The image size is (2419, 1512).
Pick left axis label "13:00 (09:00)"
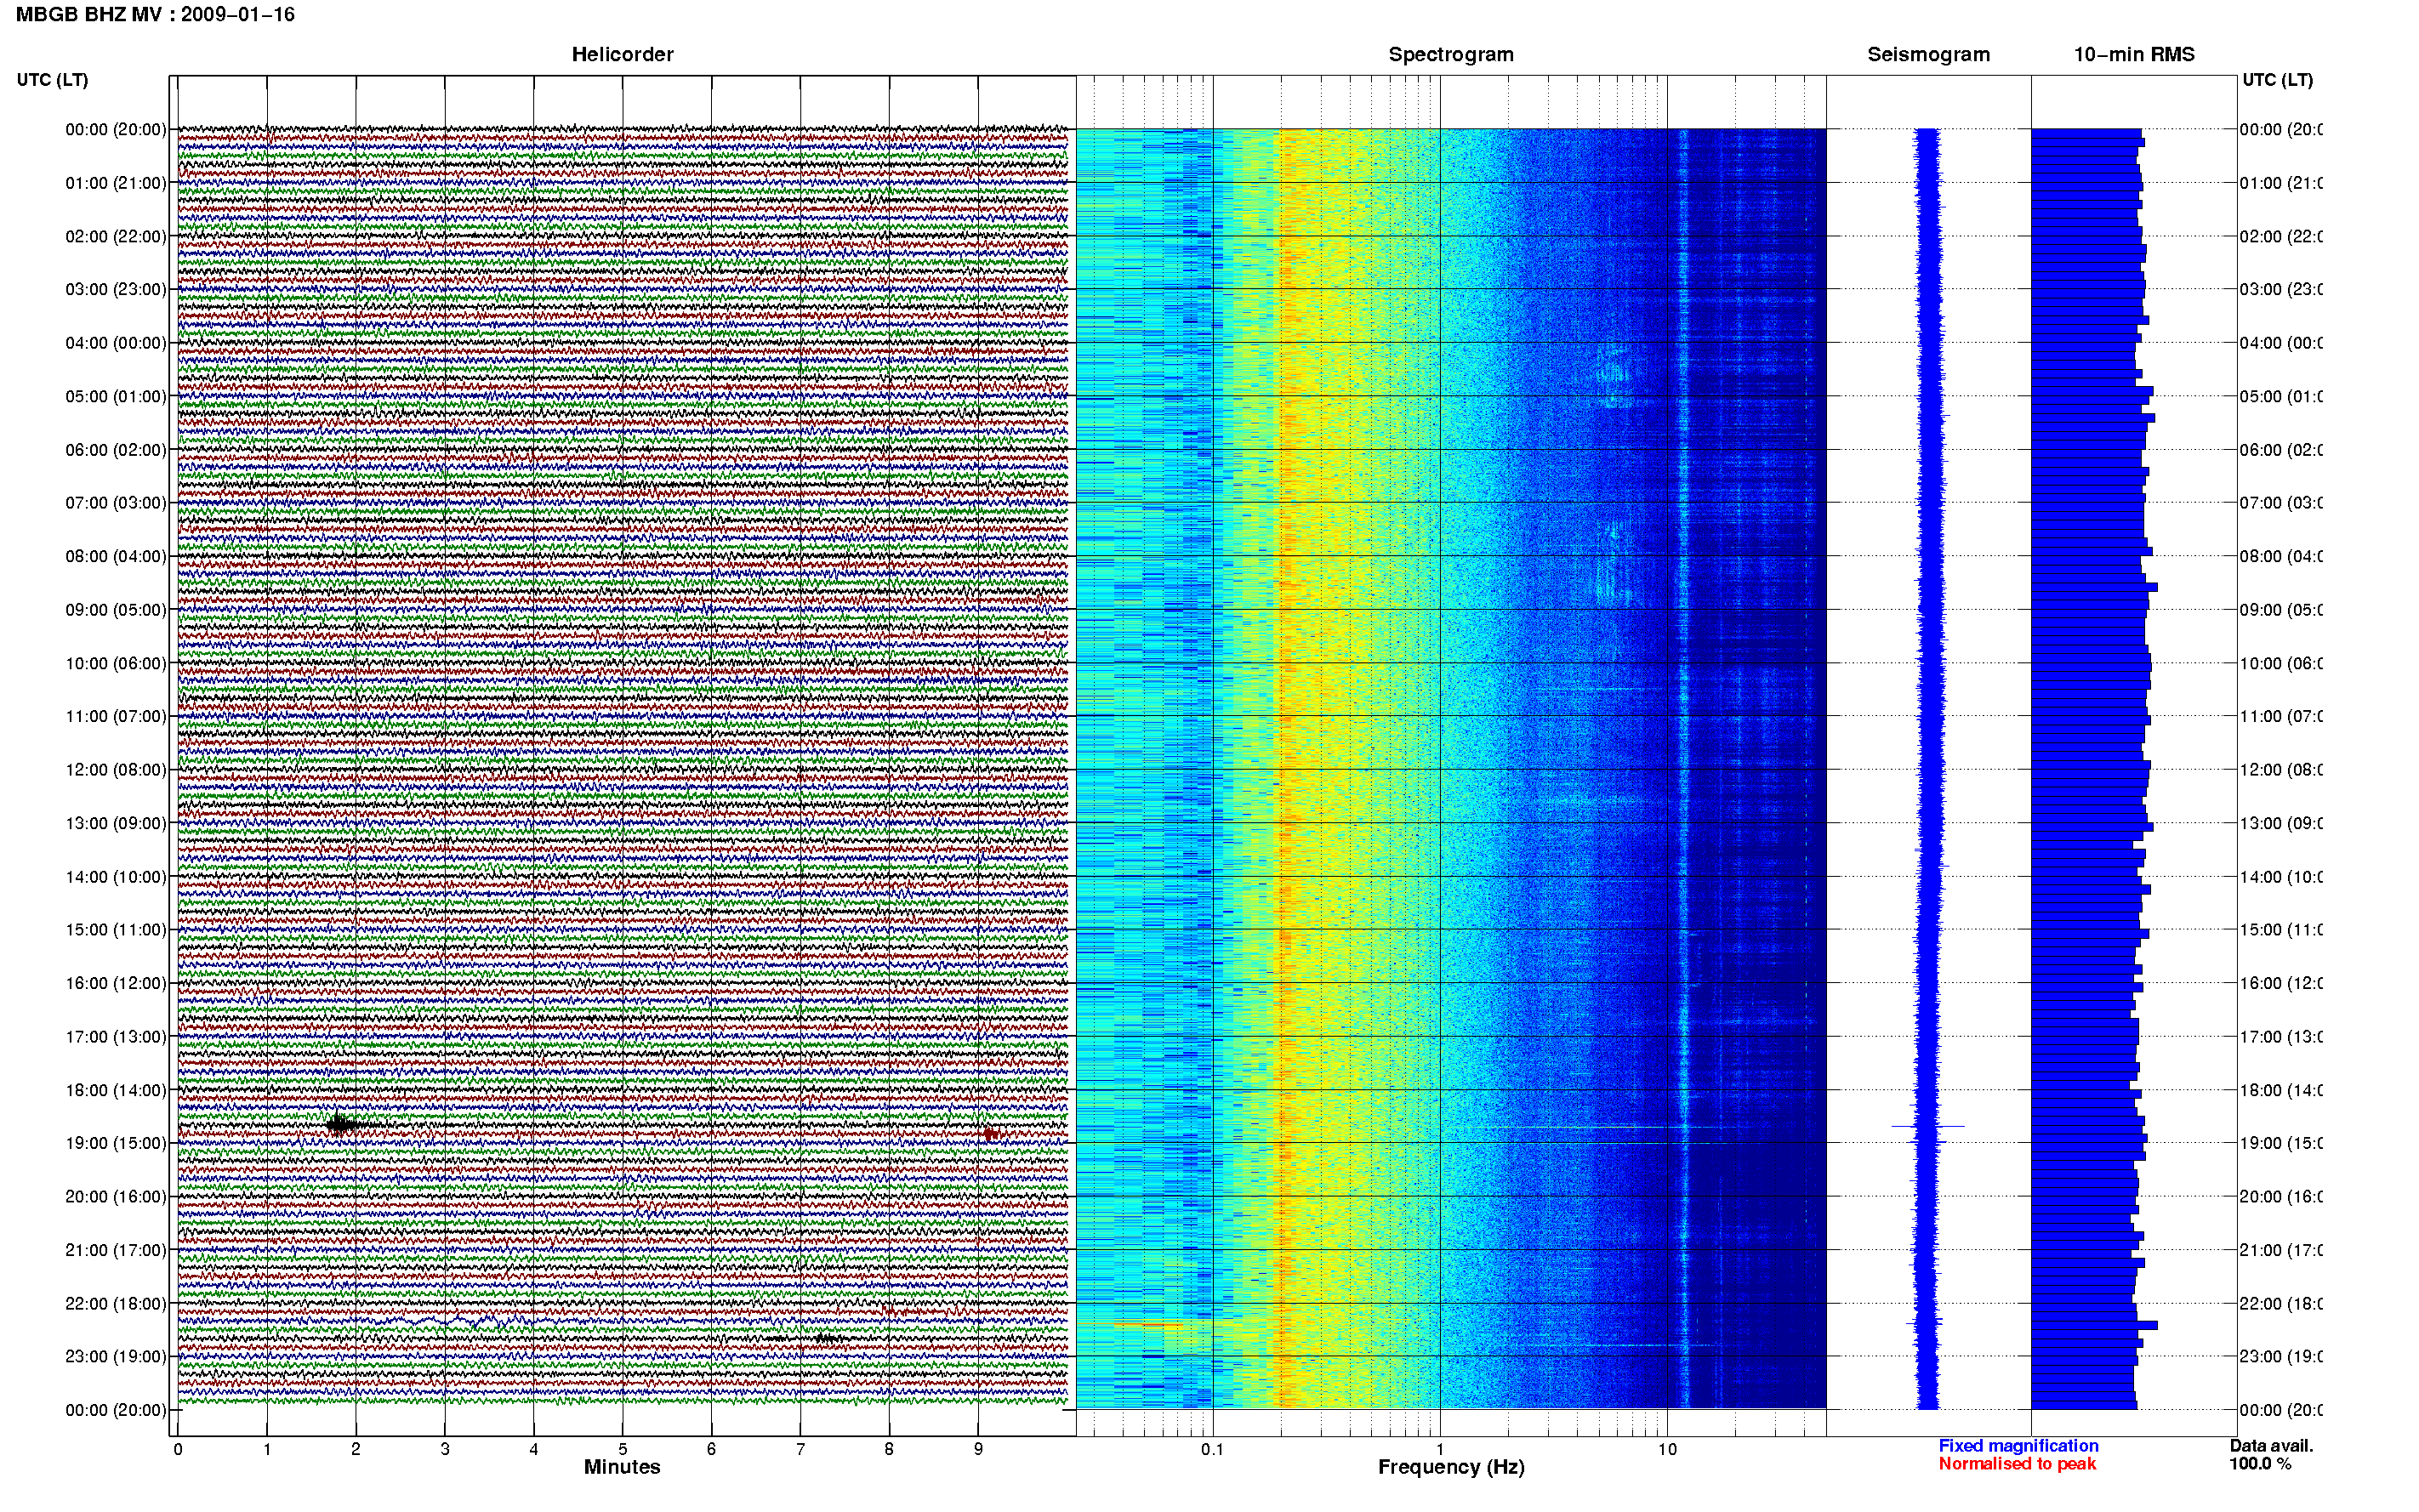(116, 824)
